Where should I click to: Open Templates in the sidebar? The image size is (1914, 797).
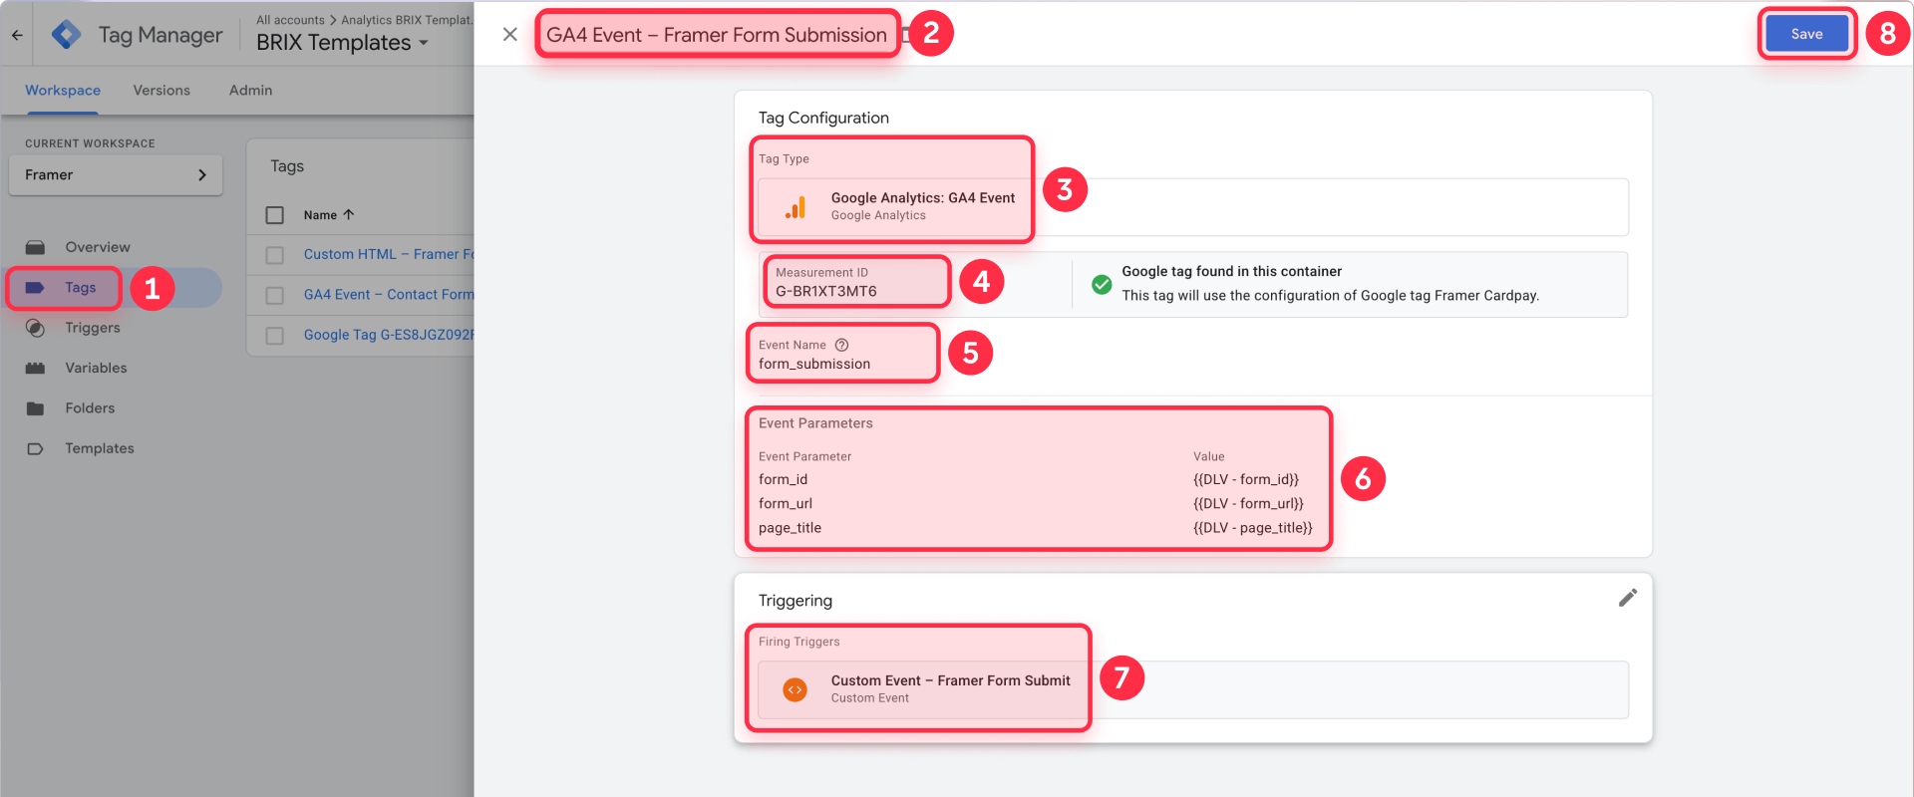[100, 448]
